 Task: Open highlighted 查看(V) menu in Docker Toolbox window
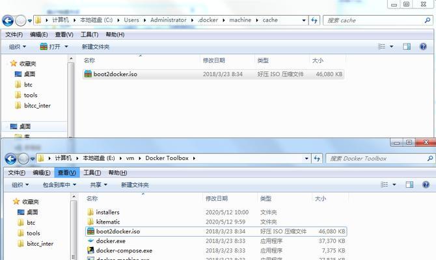pos(67,172)
